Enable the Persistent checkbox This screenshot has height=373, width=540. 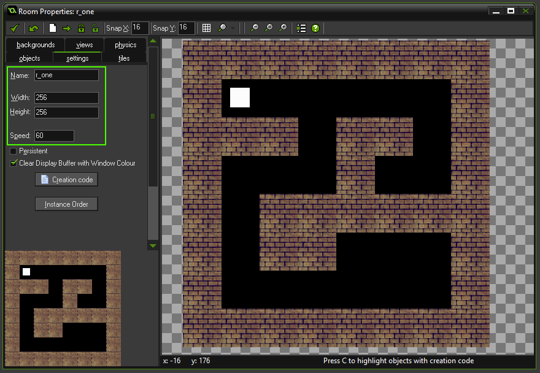(13, 151)
